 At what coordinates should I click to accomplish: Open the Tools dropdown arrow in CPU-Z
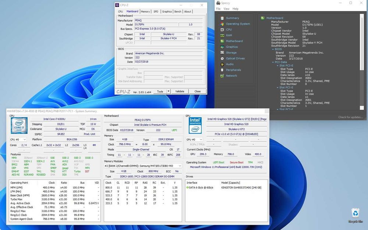[168, 91]
